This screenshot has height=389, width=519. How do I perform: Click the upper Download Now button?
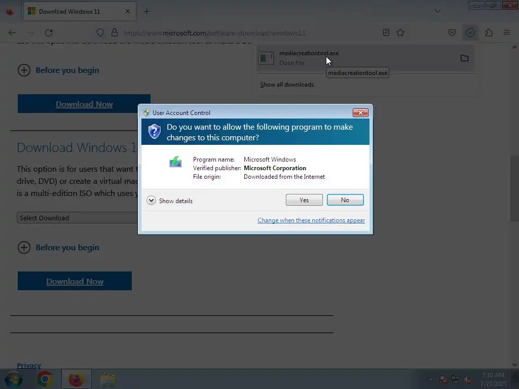click(x=84, y=104)
